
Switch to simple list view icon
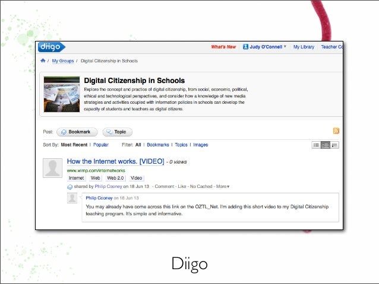[x=316, y=145]
